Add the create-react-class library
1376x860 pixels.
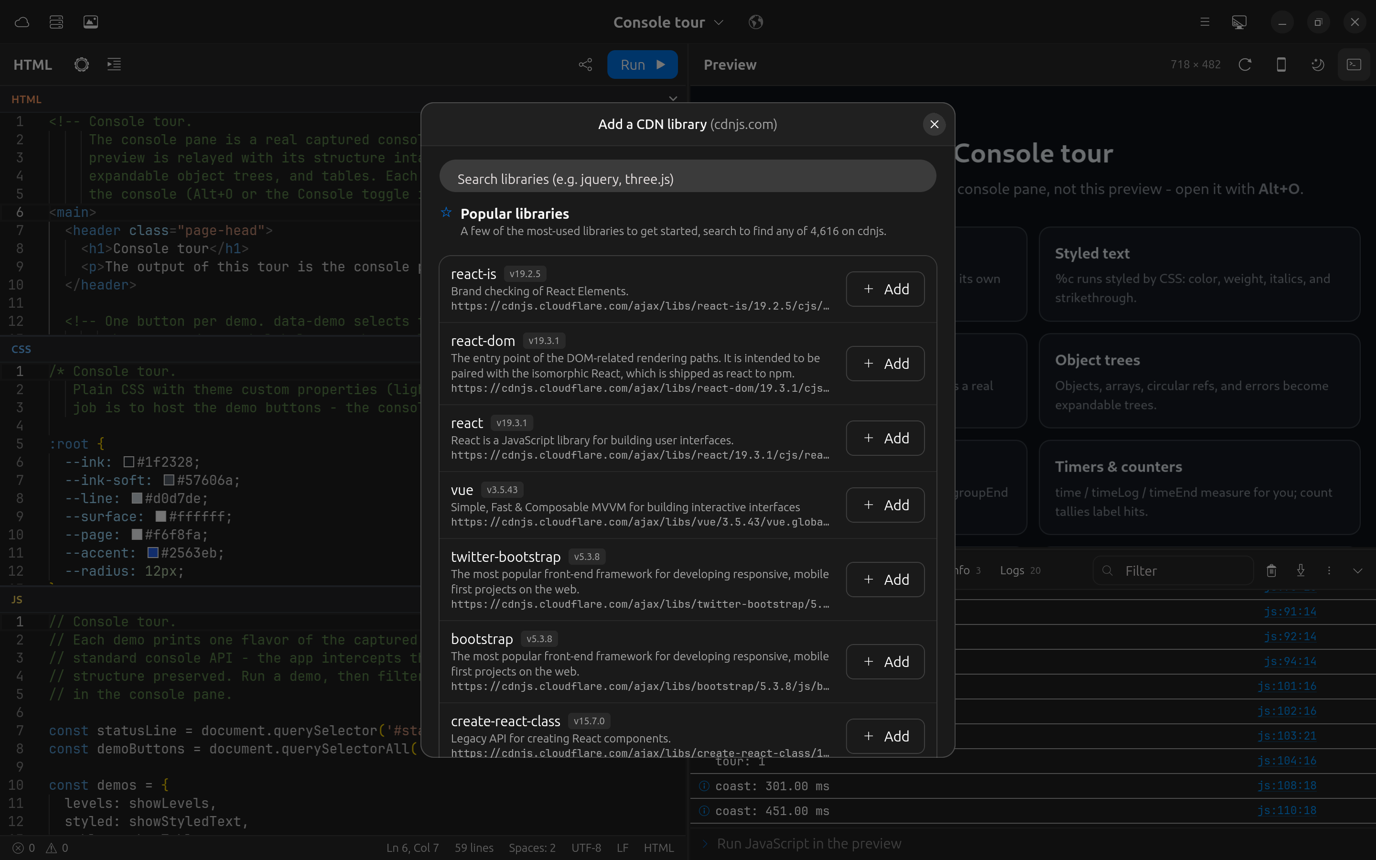click(x=885, y=736)
